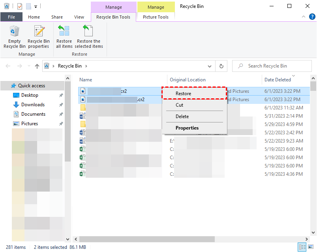
Task: Open Downloads in Quick access
Action: (x=33, y=105)
